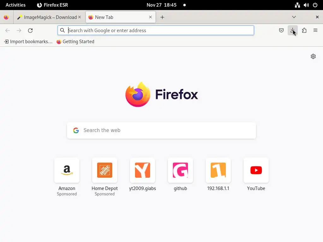Open the Nov 27 18:45 clock calendar
323x242 pixels.
[161, 5]
